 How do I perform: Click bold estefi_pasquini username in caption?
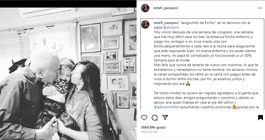tap(166, 23)
